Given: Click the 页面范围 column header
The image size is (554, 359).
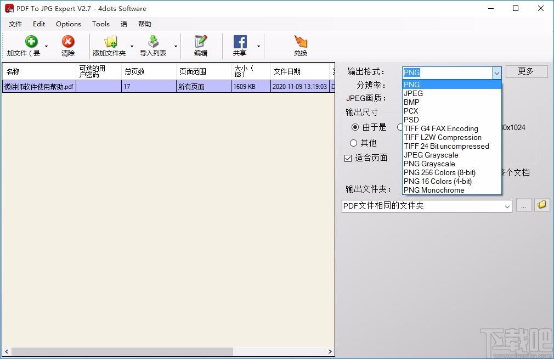Looking at the screenshot, I should [x=203, y=71].
